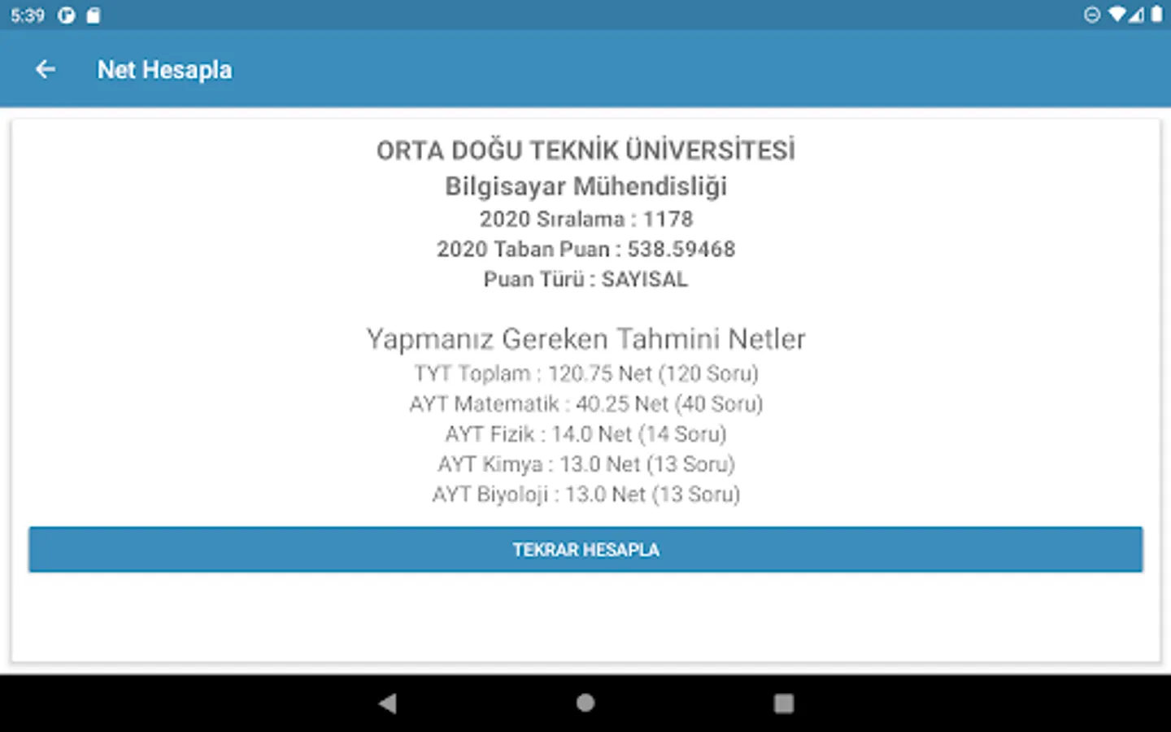Tap the Android home circle button
Screen dimensions: 1171x732
(585, 704)
